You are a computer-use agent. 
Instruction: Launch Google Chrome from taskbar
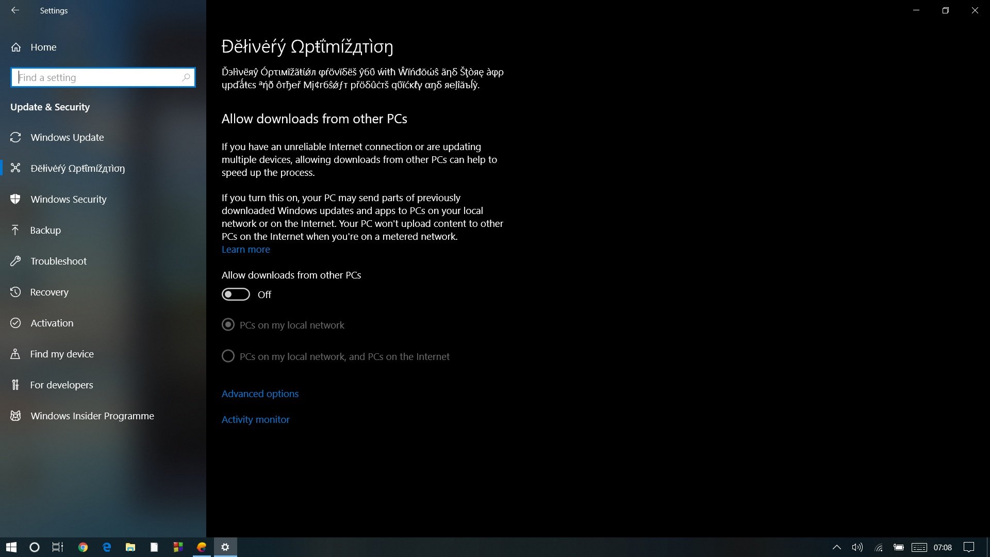(x=83, y=547)
